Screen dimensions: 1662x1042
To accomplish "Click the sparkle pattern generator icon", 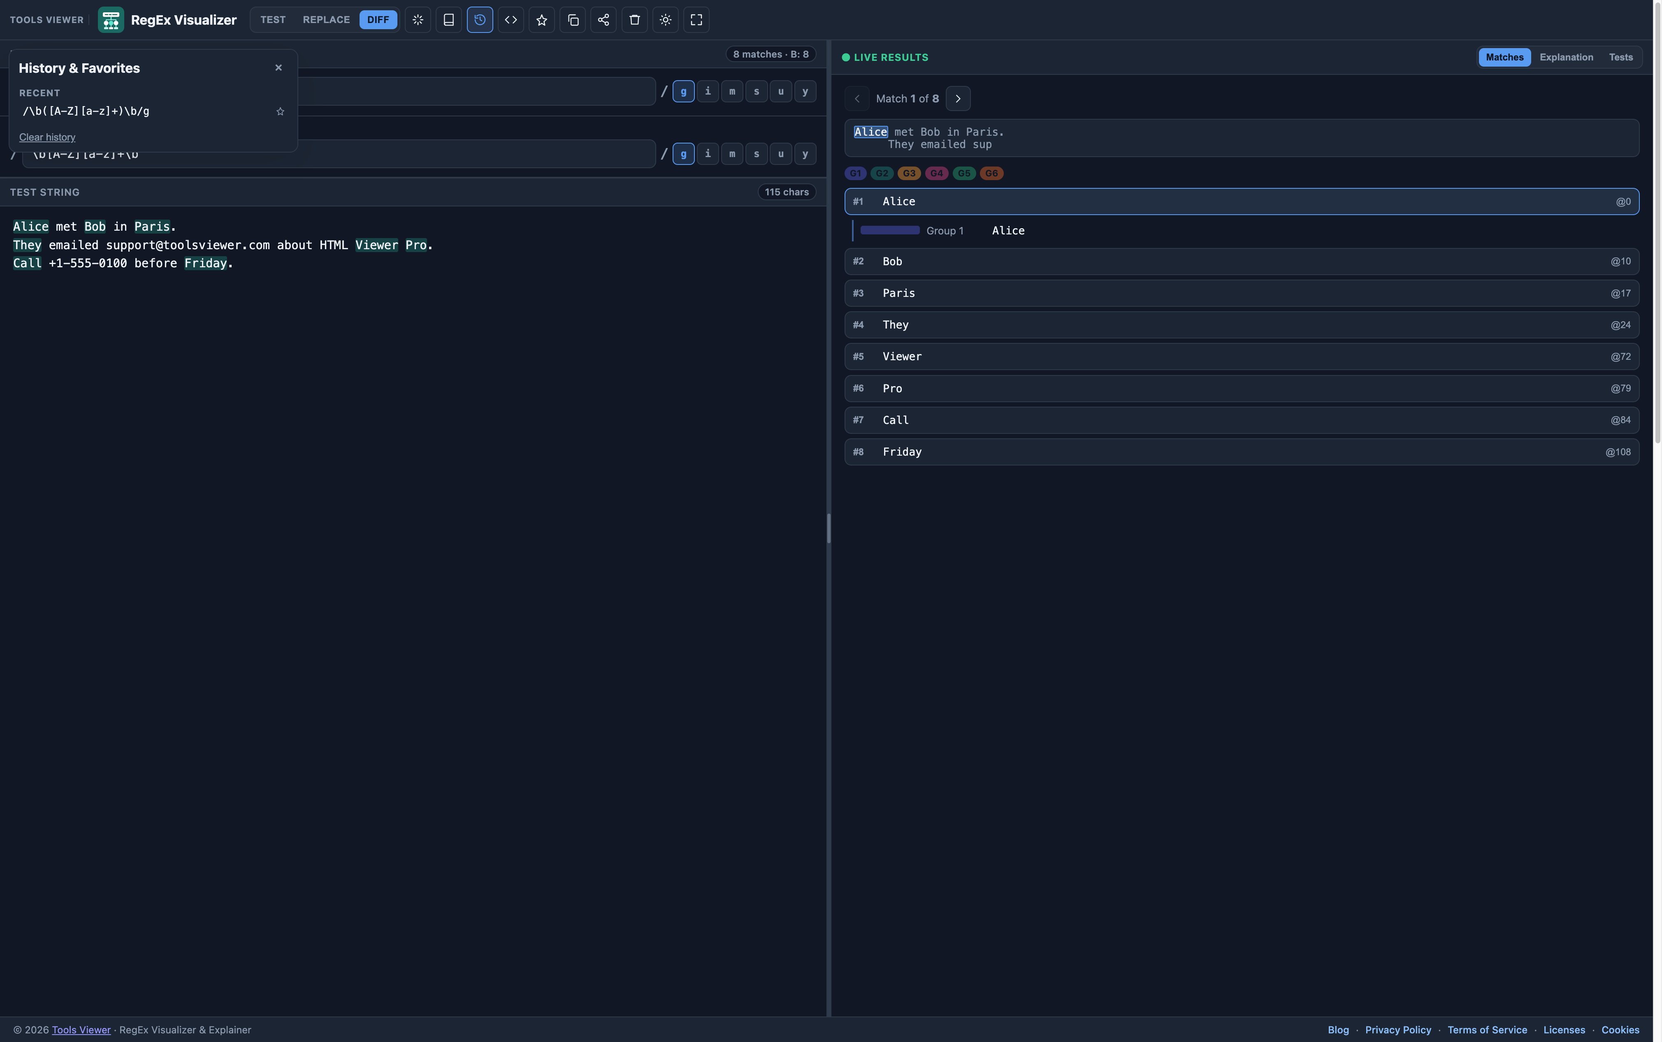I will pos(418,19).
